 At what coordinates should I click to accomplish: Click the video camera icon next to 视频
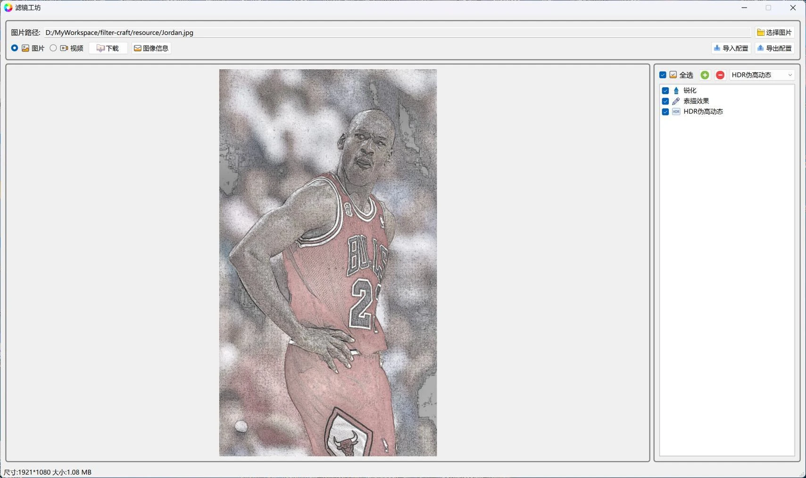64,48
